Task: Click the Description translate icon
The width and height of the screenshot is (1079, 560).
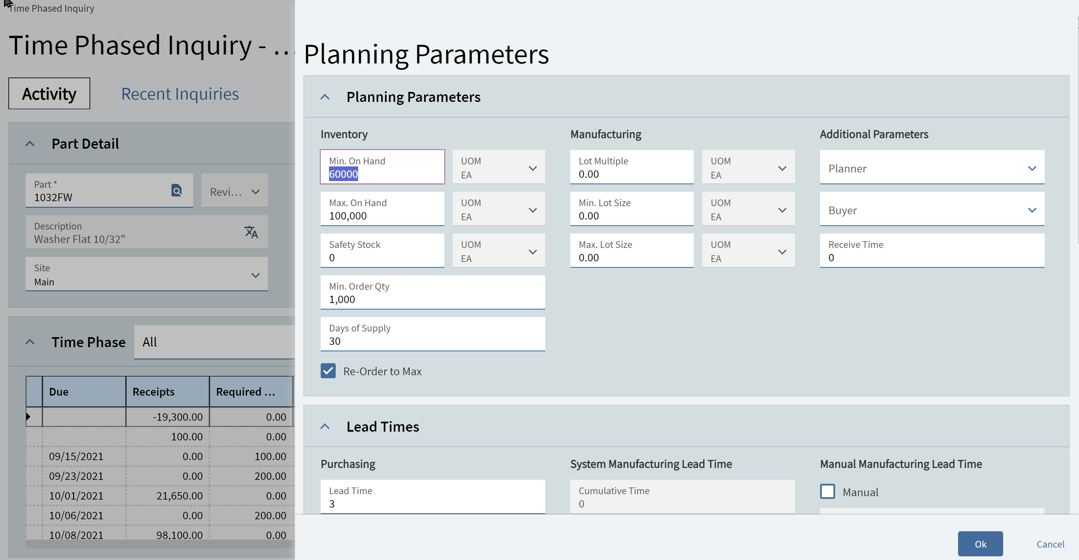Action: 251,232
